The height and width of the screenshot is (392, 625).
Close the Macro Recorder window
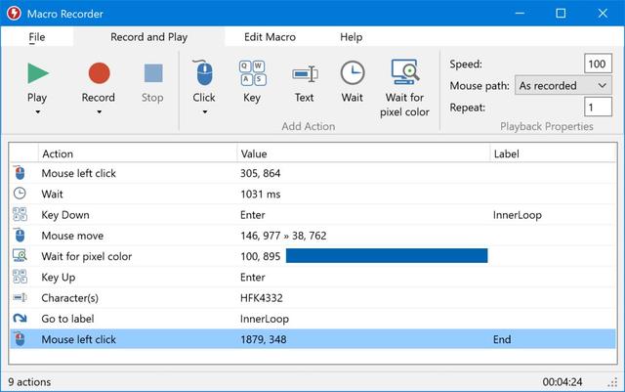coord(603,13)
